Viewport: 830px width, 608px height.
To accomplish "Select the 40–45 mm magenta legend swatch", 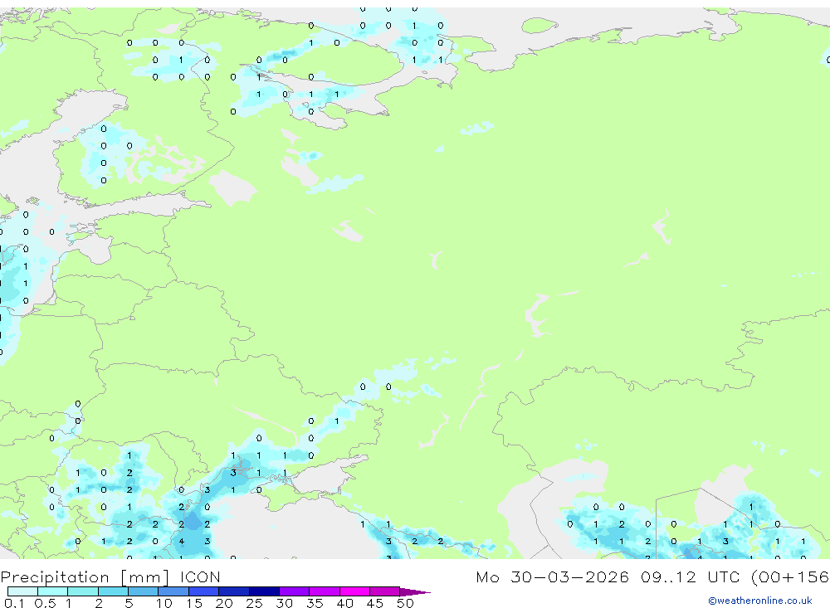I will [354, 591].
